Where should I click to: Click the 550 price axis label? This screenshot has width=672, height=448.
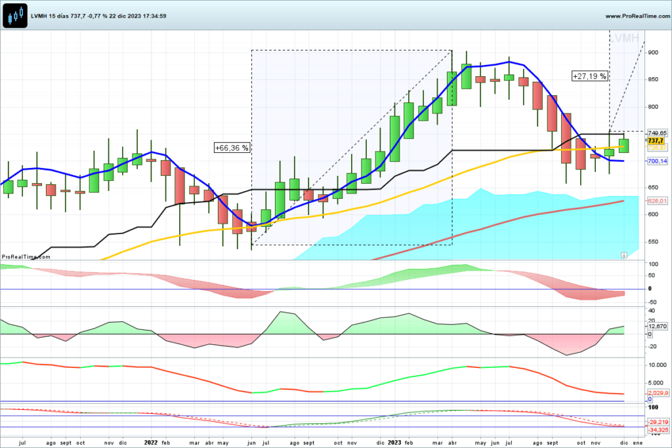(x=653, y=241)
